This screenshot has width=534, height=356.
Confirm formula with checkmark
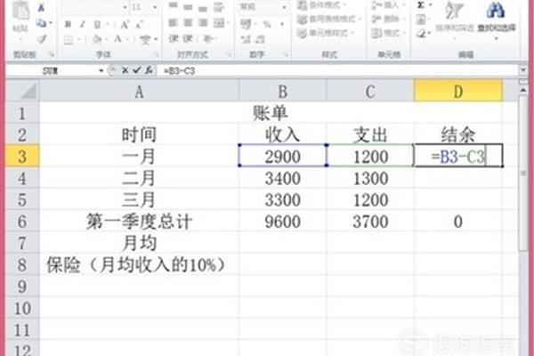(x=136, y=70)
